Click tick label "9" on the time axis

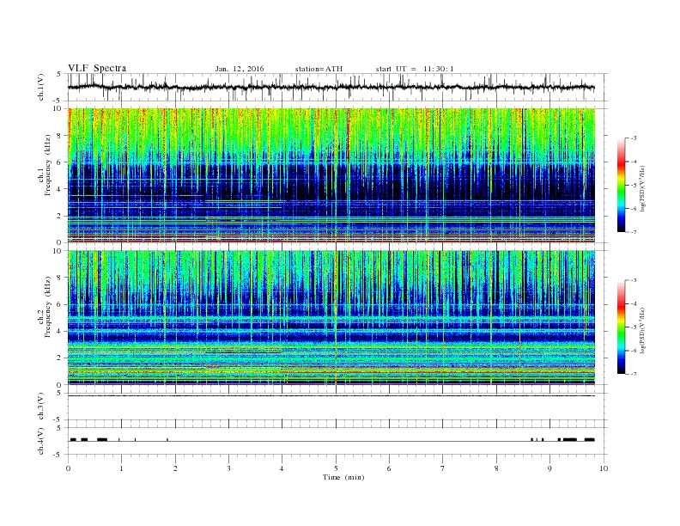coord(549,468)
